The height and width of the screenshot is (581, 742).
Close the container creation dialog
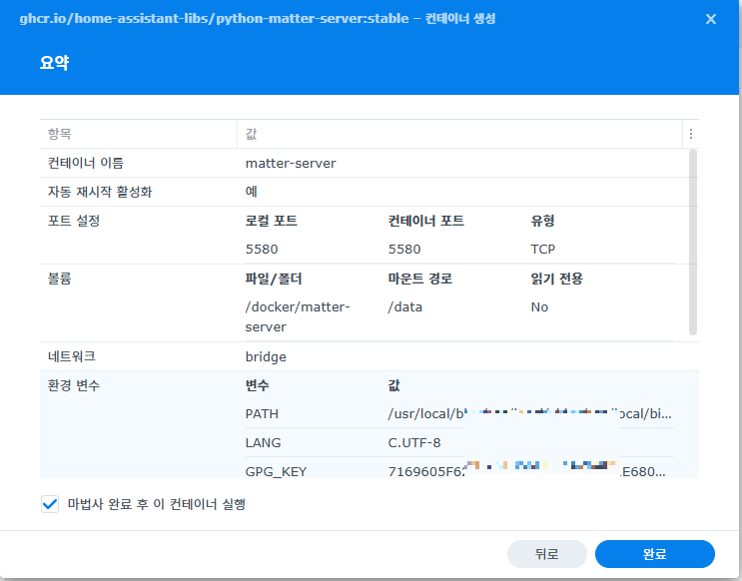coord(710,19)
